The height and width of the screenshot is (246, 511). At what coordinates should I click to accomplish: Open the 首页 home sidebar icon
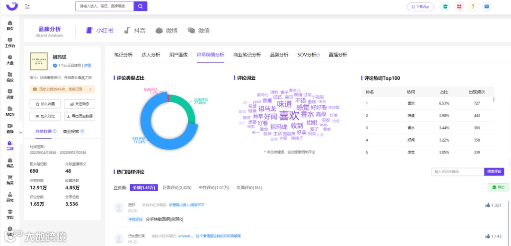click(10, 25)
